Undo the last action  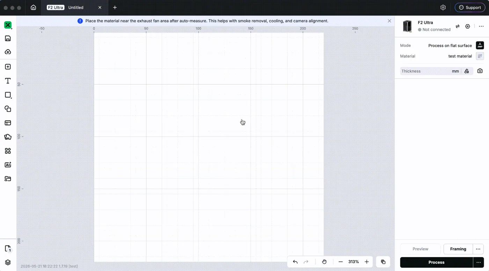pyautogui.click(x=295, y=262)
